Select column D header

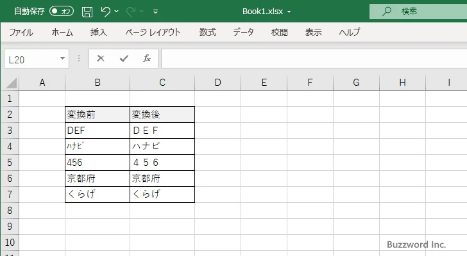pyautogui.click(x=217, y=83)
